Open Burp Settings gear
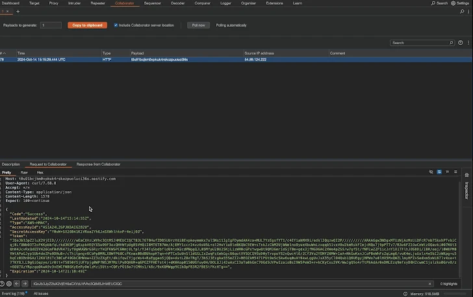Viewport: 473px width, 297px height. (x=454, y=3)
